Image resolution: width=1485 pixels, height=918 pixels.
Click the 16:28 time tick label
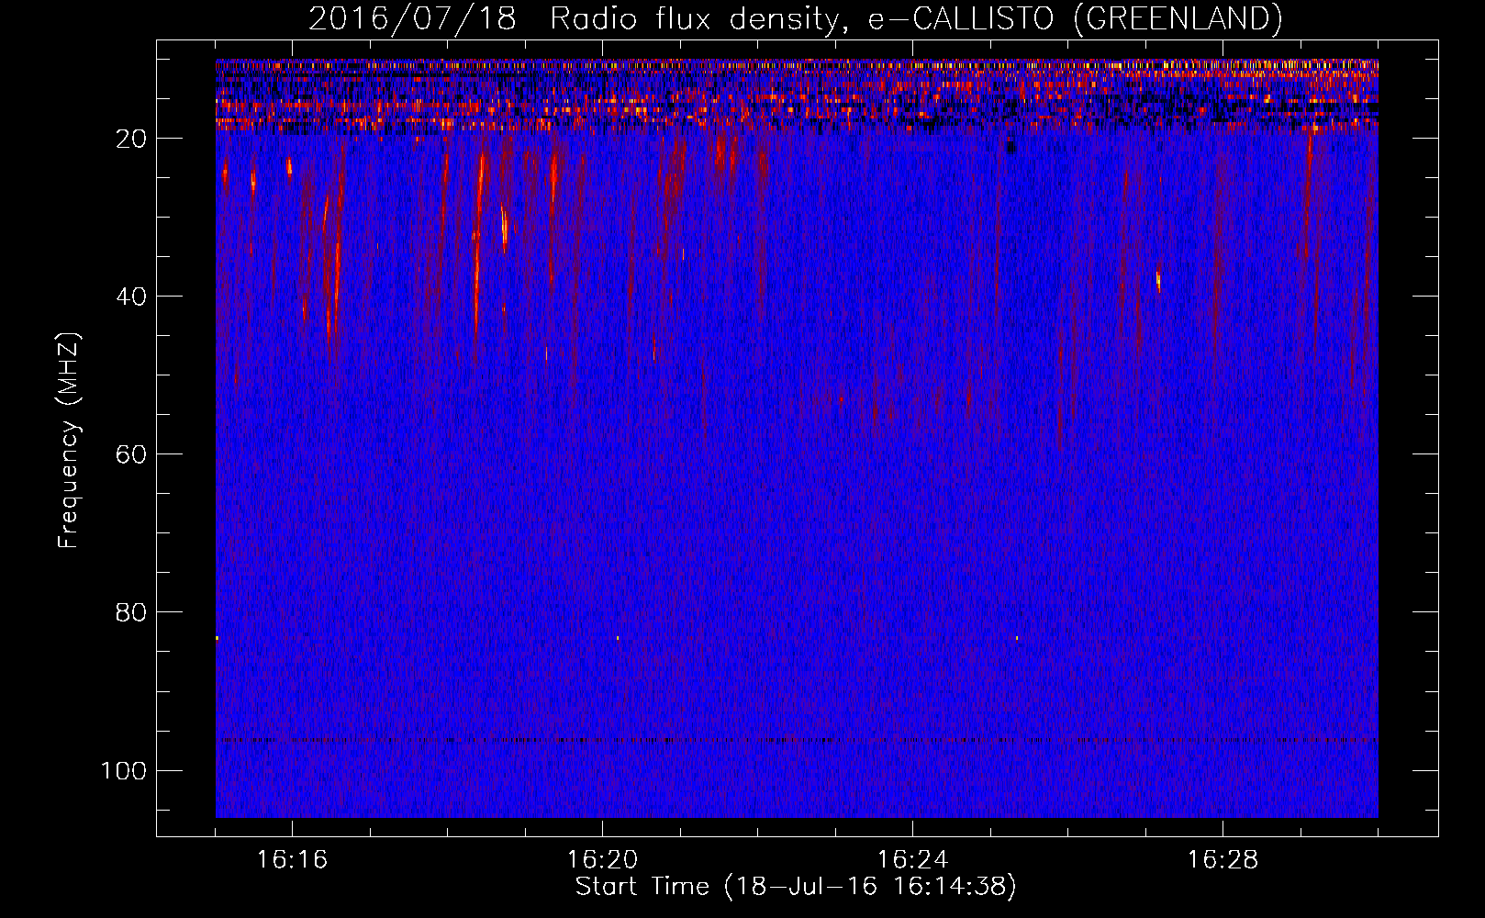tap(1223, 859)
